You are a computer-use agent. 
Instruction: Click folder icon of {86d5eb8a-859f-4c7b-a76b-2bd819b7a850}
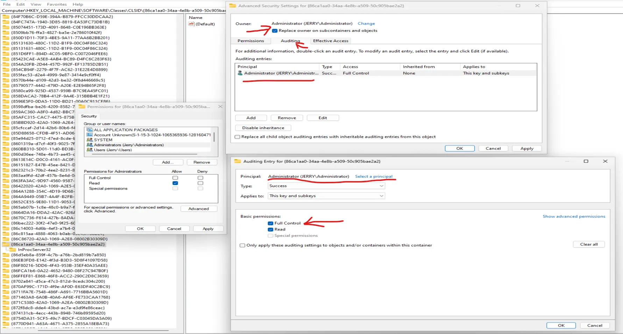pos(6,255)
